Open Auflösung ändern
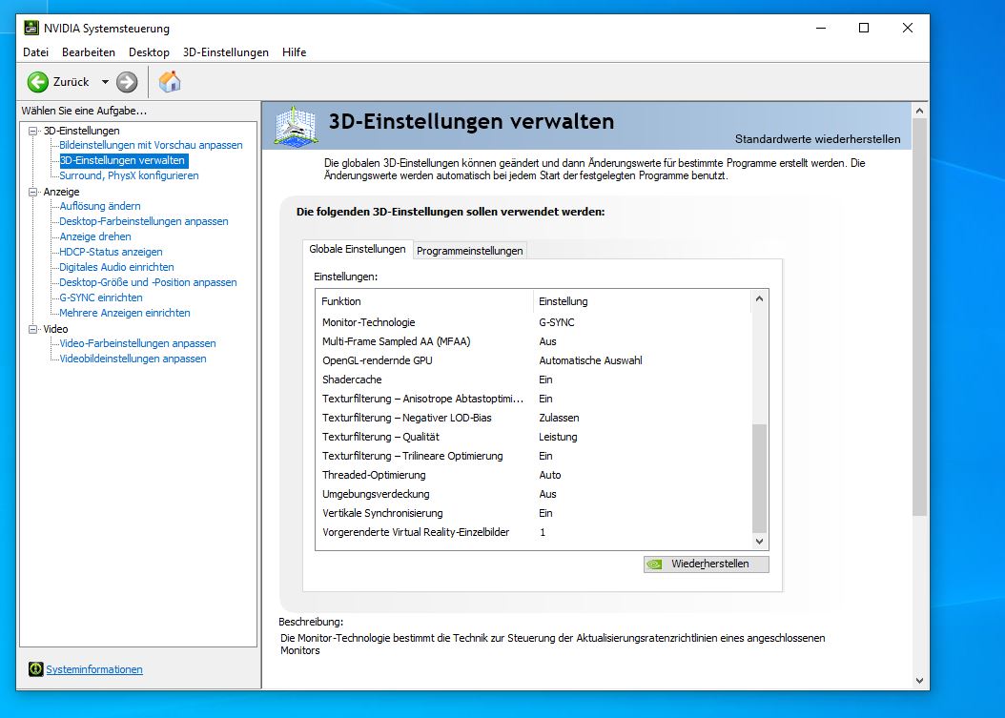Image resolution: width=1005 pixels, height=718 pixels. point(100,206)
